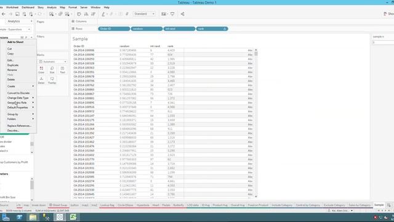
Task: Click the random pill on Rows
Action: [x=147, y=29]
